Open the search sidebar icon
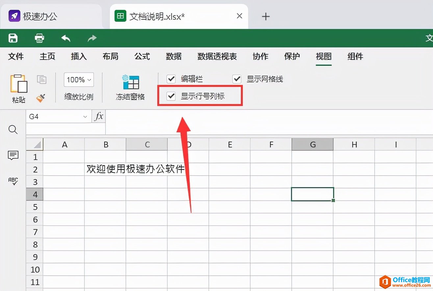 [13, 129]
